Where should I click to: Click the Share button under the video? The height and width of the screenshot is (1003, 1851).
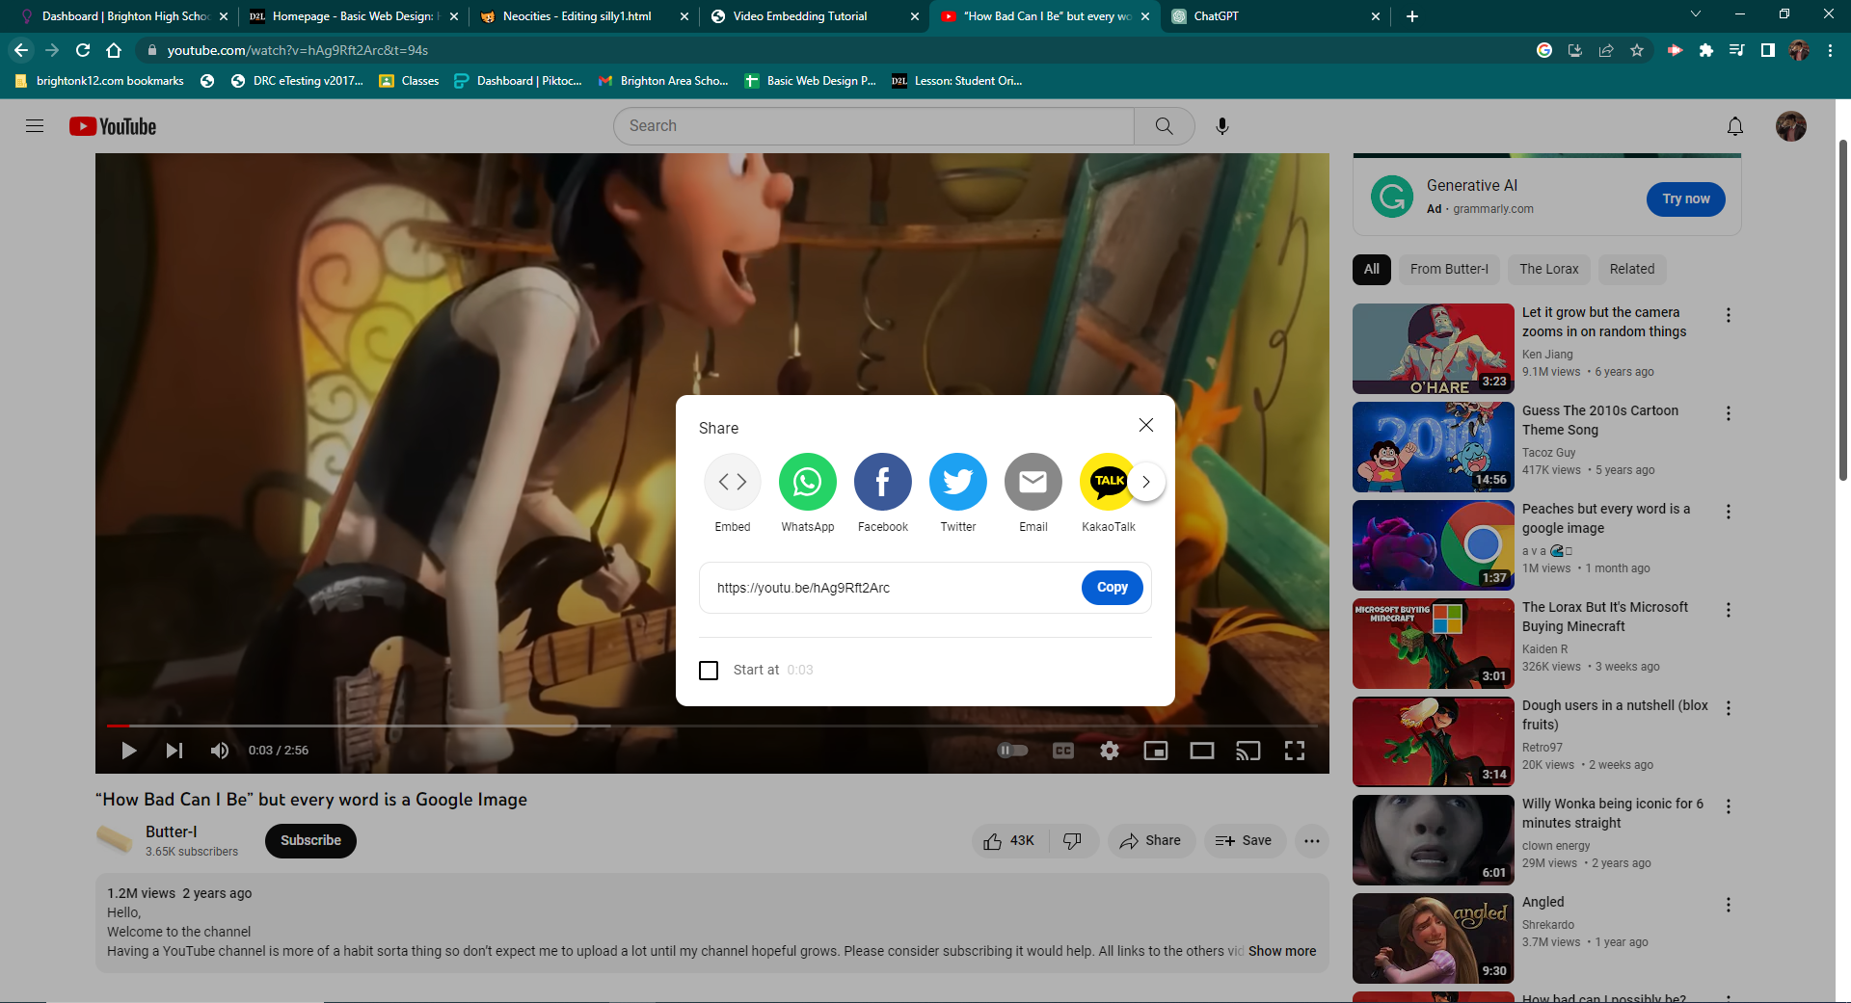[x=1151, y=841]
